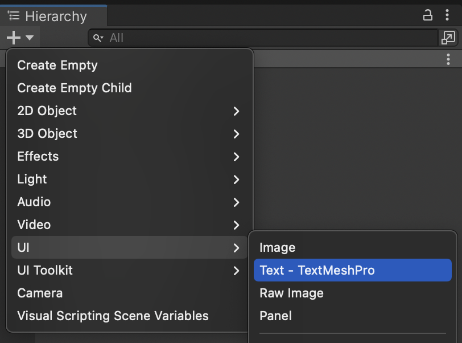Click the search magnifier icon
The width and height of the screenshot is (462, 343).
[x=98, y=38]
